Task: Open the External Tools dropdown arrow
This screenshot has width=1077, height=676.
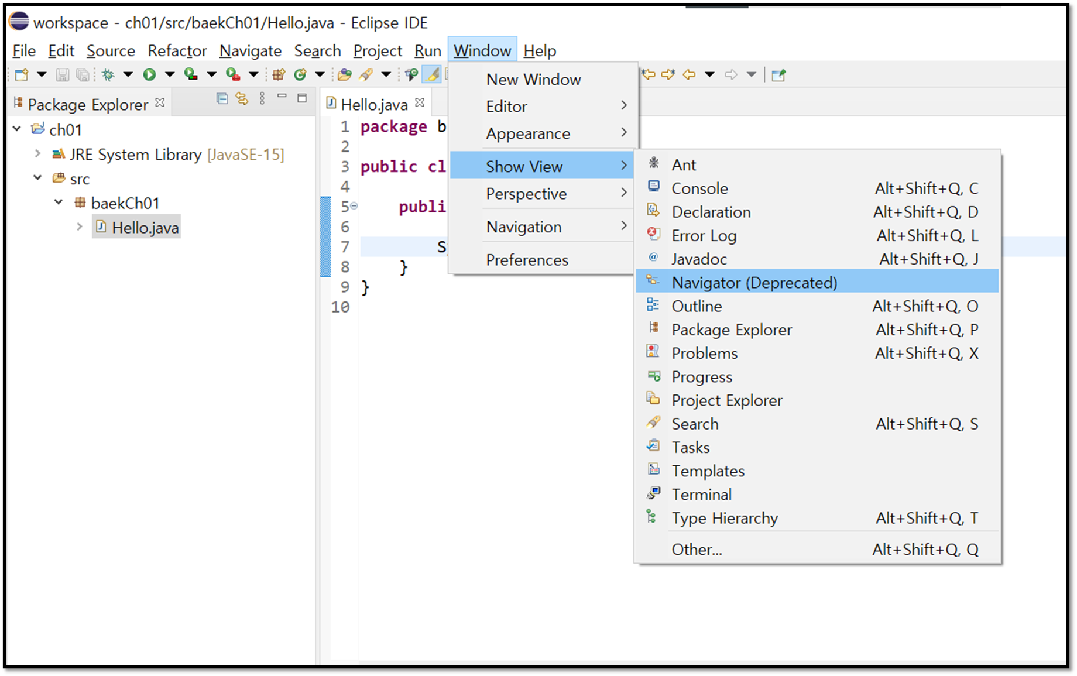Action: 253,74
